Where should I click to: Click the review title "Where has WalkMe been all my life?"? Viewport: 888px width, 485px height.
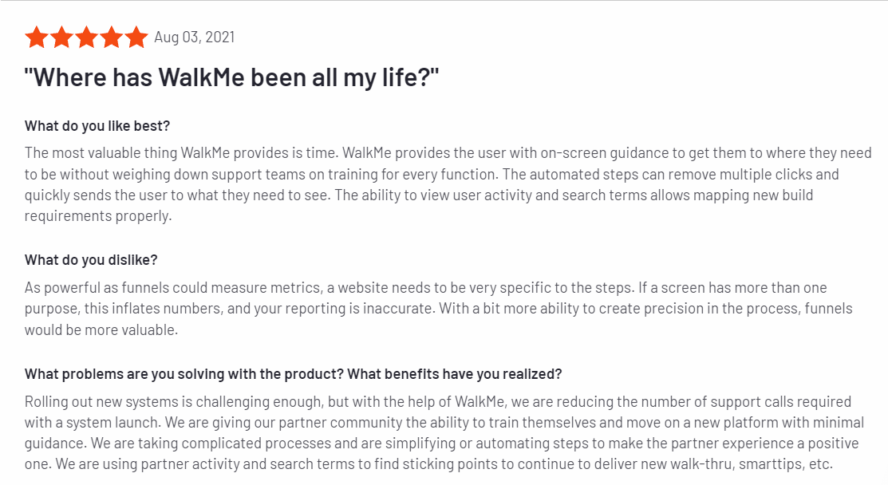(231, 77)
